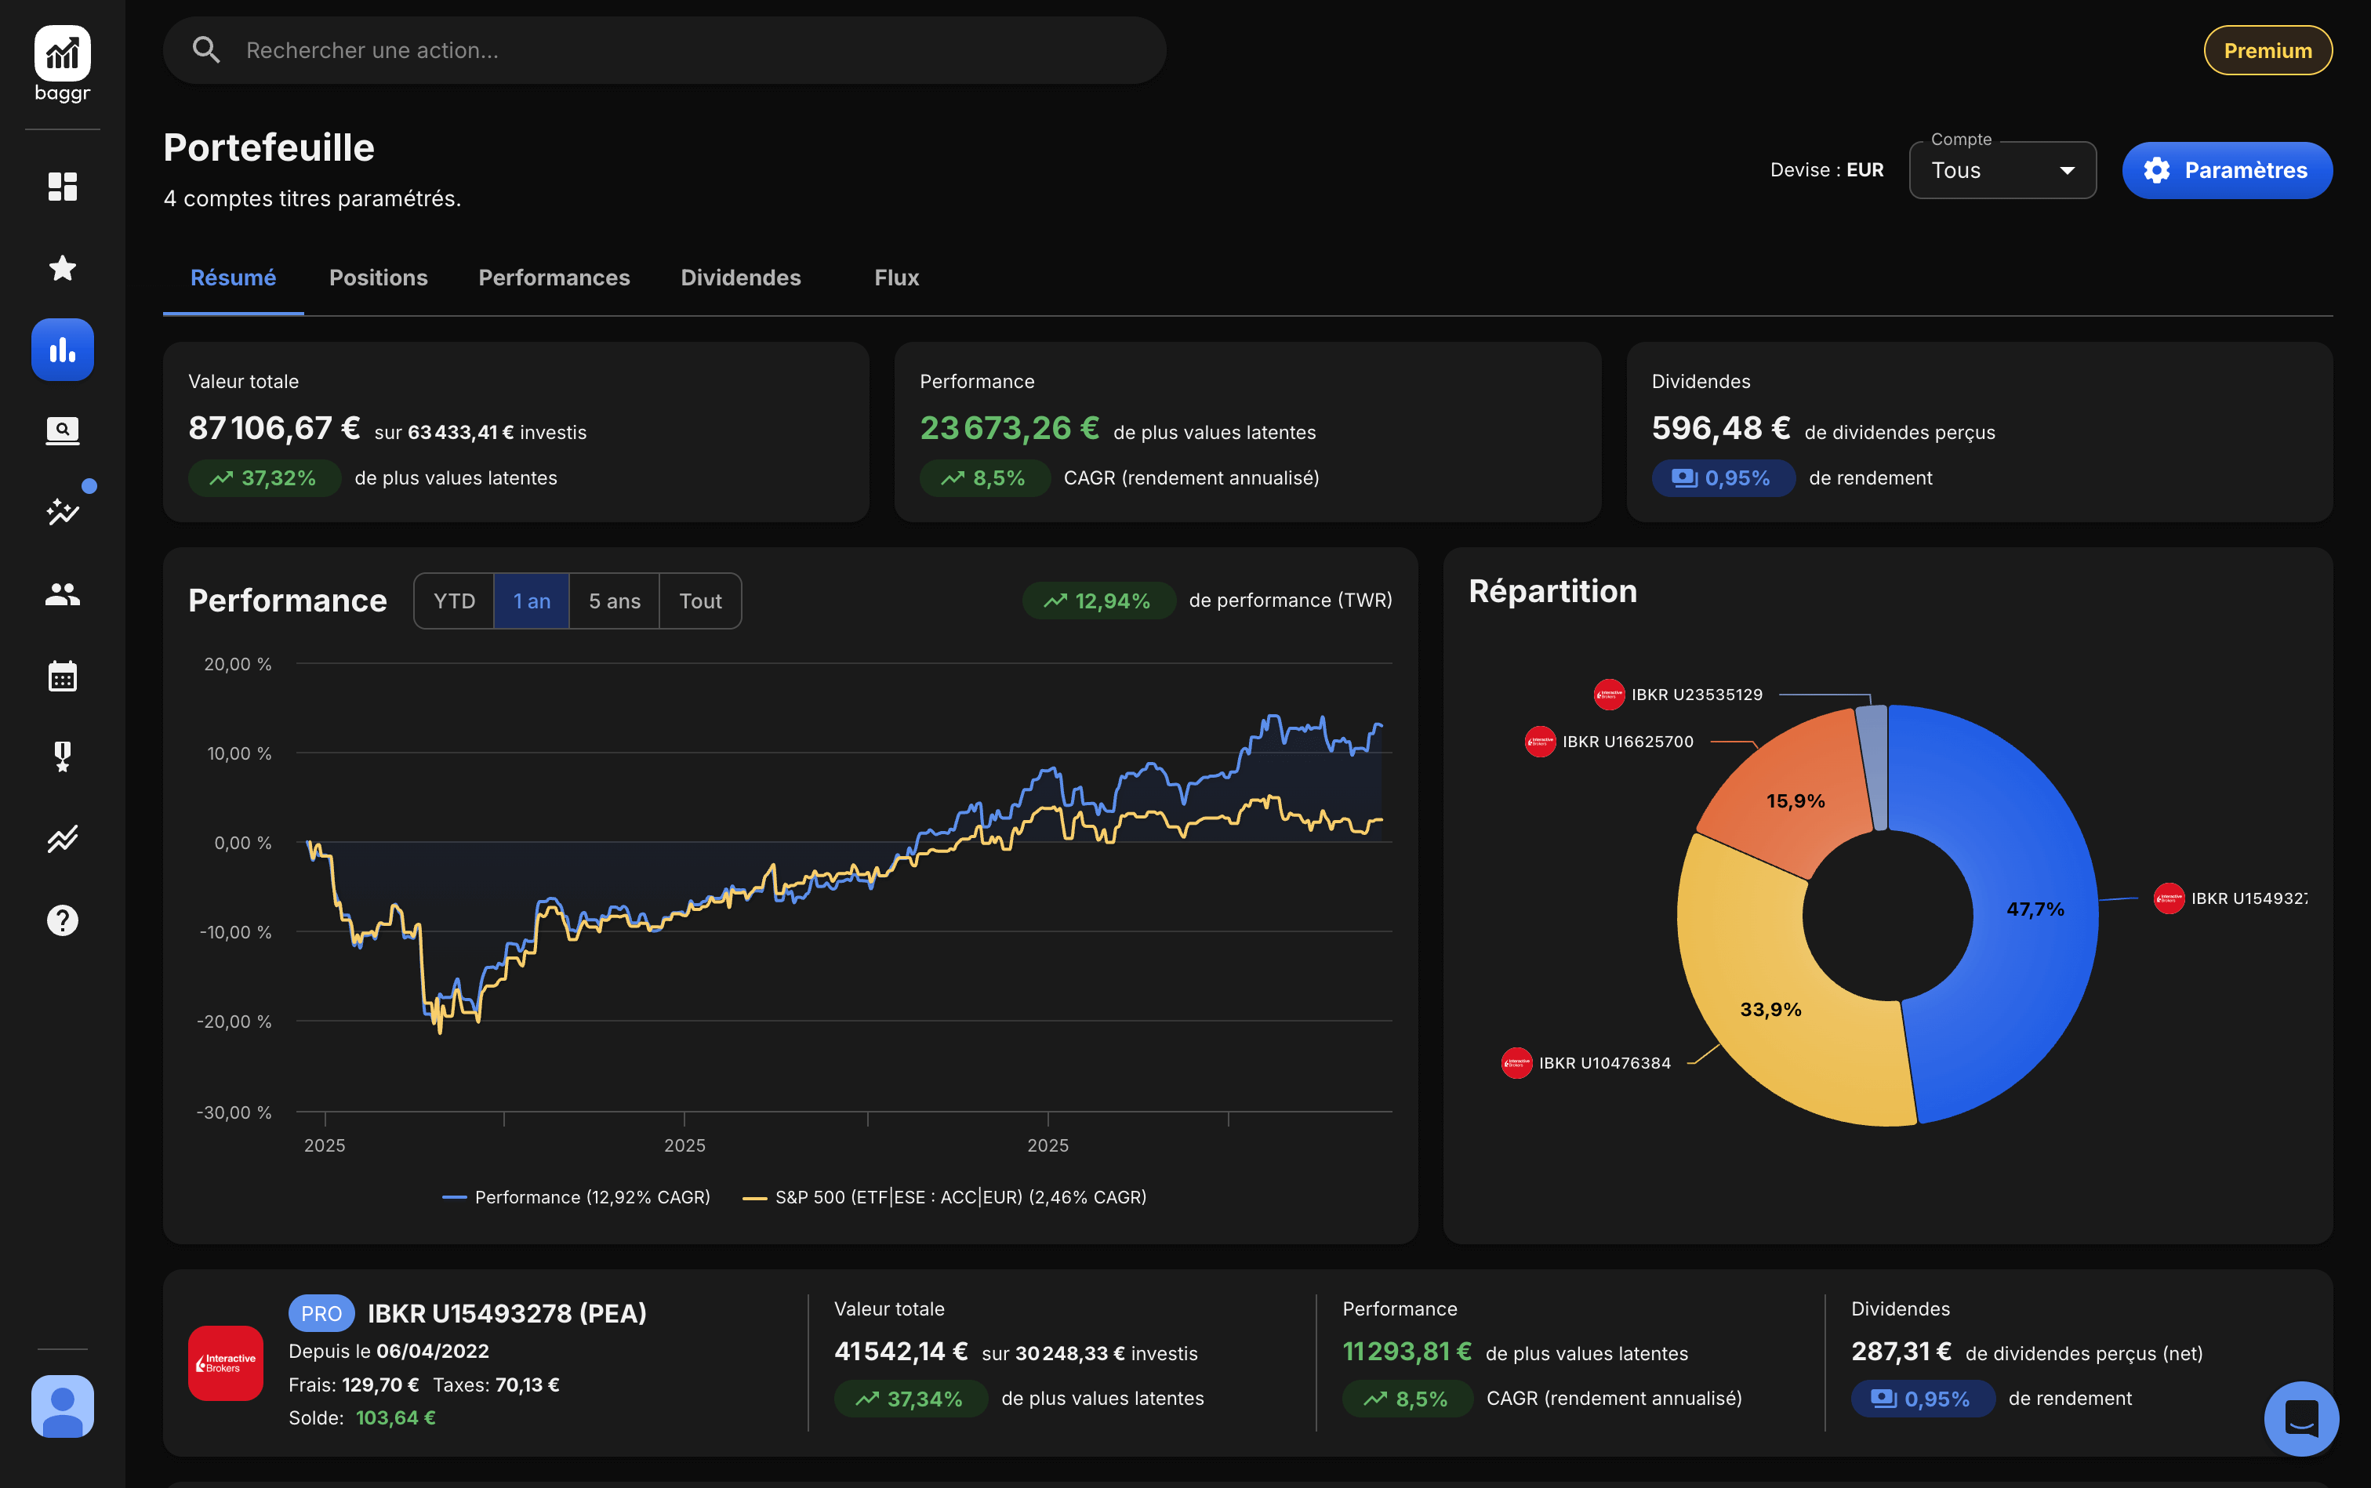Open the Dividendes tab
The height and width of the screenshot is (1488, 2371).
[740, 278]
